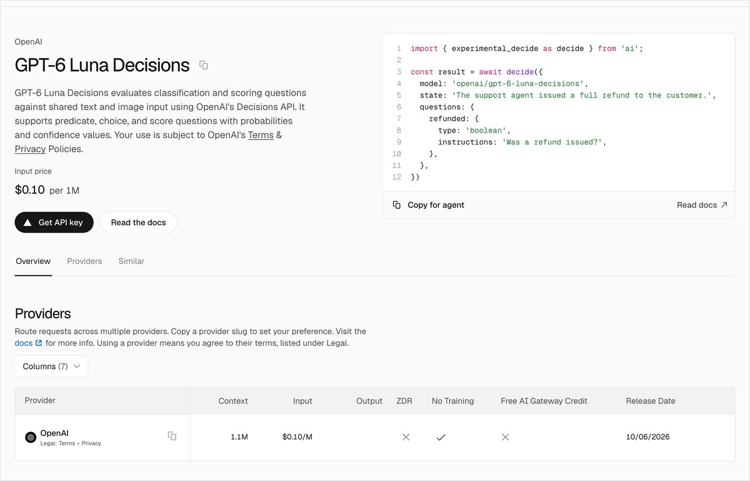Click the Read the docs button

click(x=138, y=223)
